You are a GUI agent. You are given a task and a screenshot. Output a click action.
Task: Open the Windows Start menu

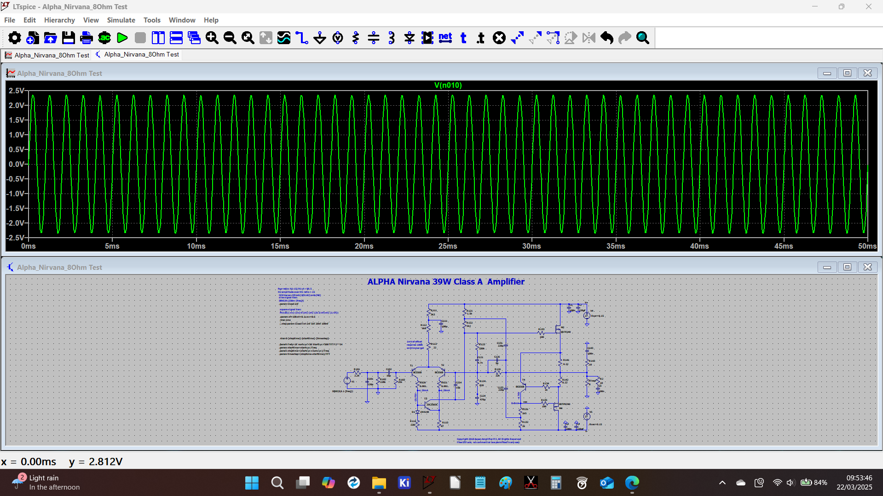pos(252,483)
